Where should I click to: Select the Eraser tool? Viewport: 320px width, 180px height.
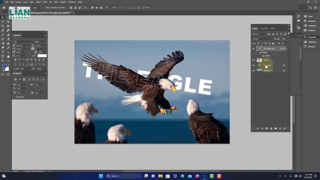point(8,39)
